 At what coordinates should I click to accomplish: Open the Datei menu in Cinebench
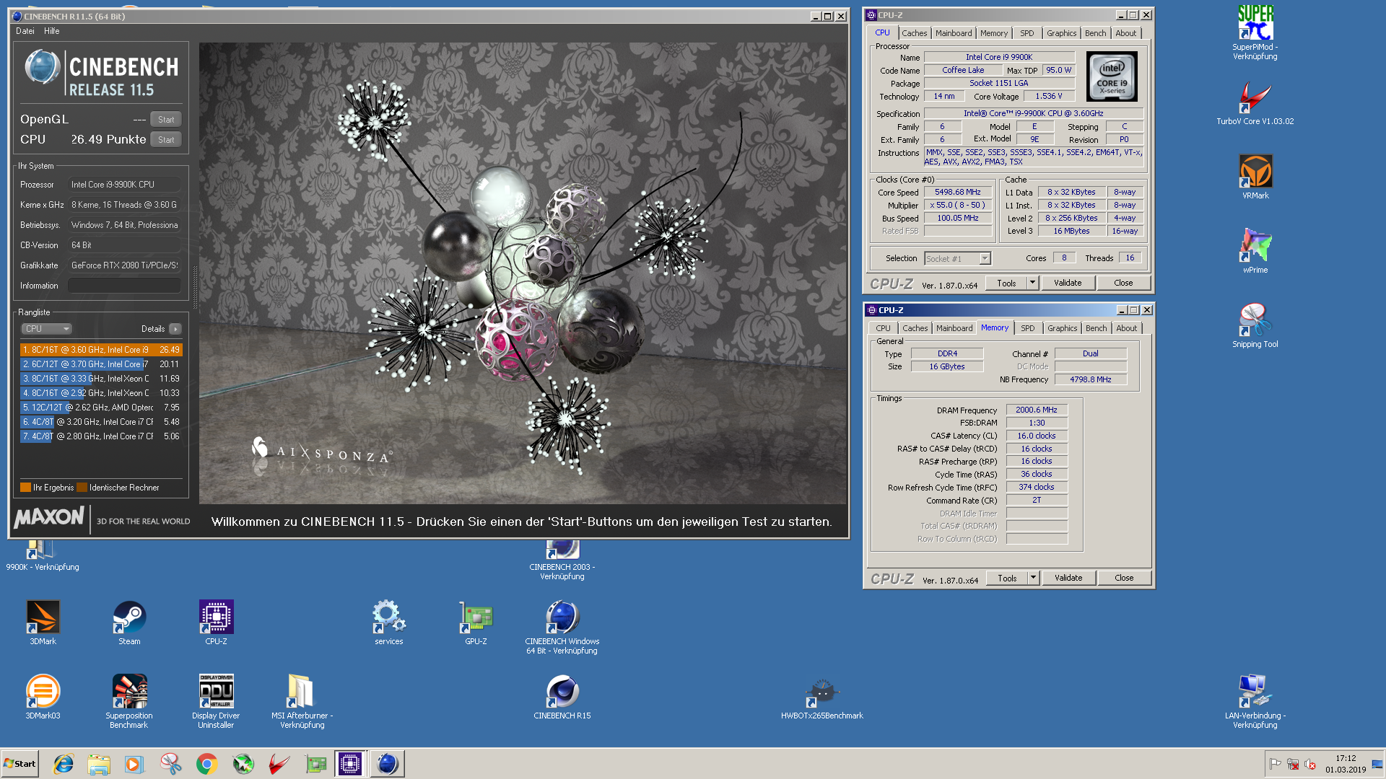[25, 31]
